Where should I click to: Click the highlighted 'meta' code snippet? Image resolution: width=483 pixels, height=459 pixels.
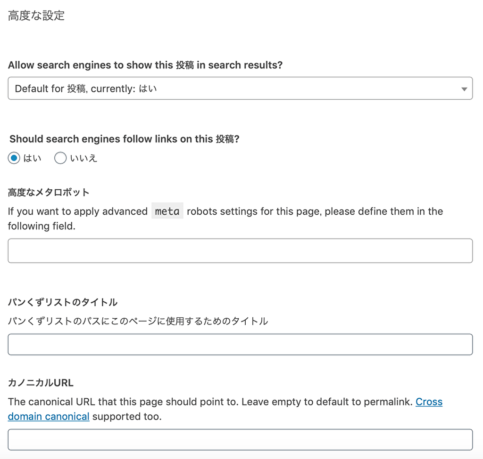click(x=167, y=211)
